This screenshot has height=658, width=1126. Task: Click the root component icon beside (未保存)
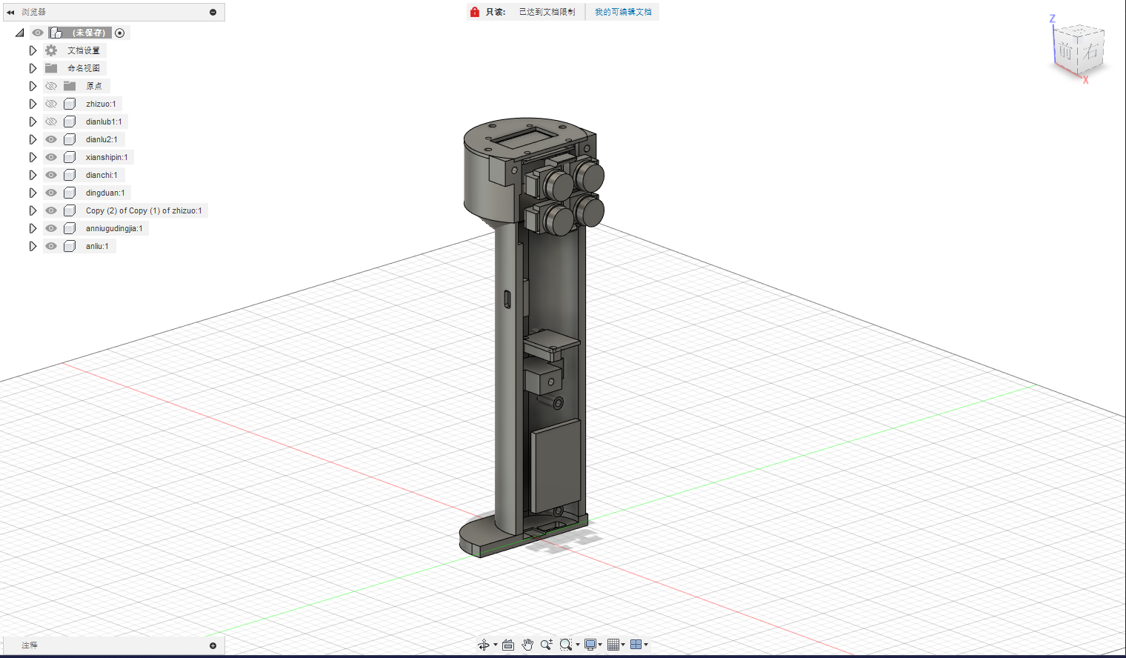[x=56, y=33]
